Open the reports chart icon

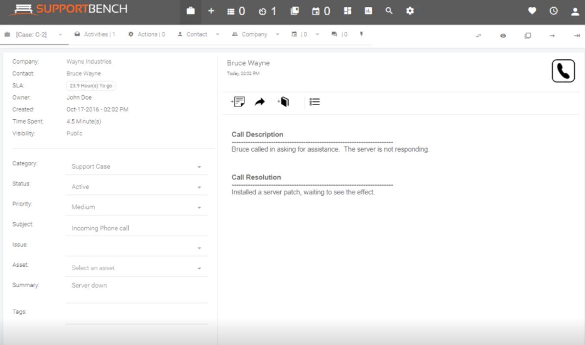(x=368, y=11)
